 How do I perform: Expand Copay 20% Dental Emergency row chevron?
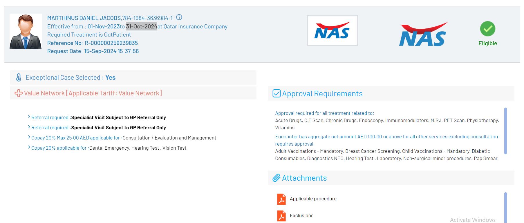pyautogui.click(x=29, y=147)
